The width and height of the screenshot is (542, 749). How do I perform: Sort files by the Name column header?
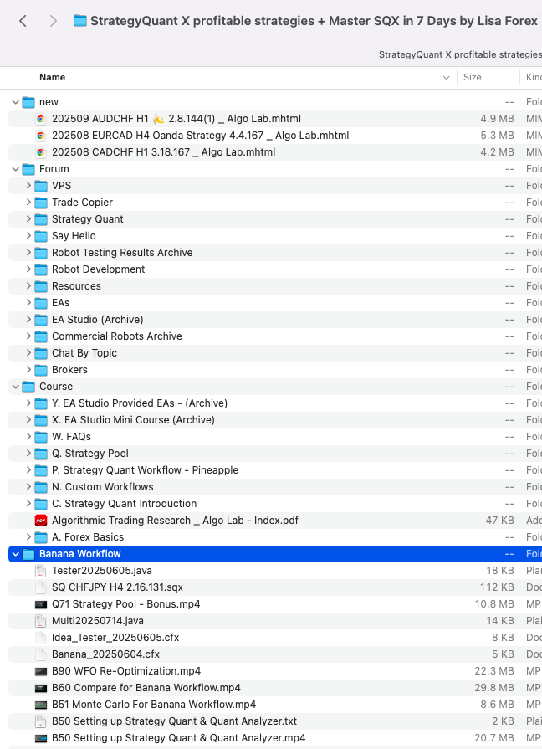pyautogui.click(x=52, y=77)
